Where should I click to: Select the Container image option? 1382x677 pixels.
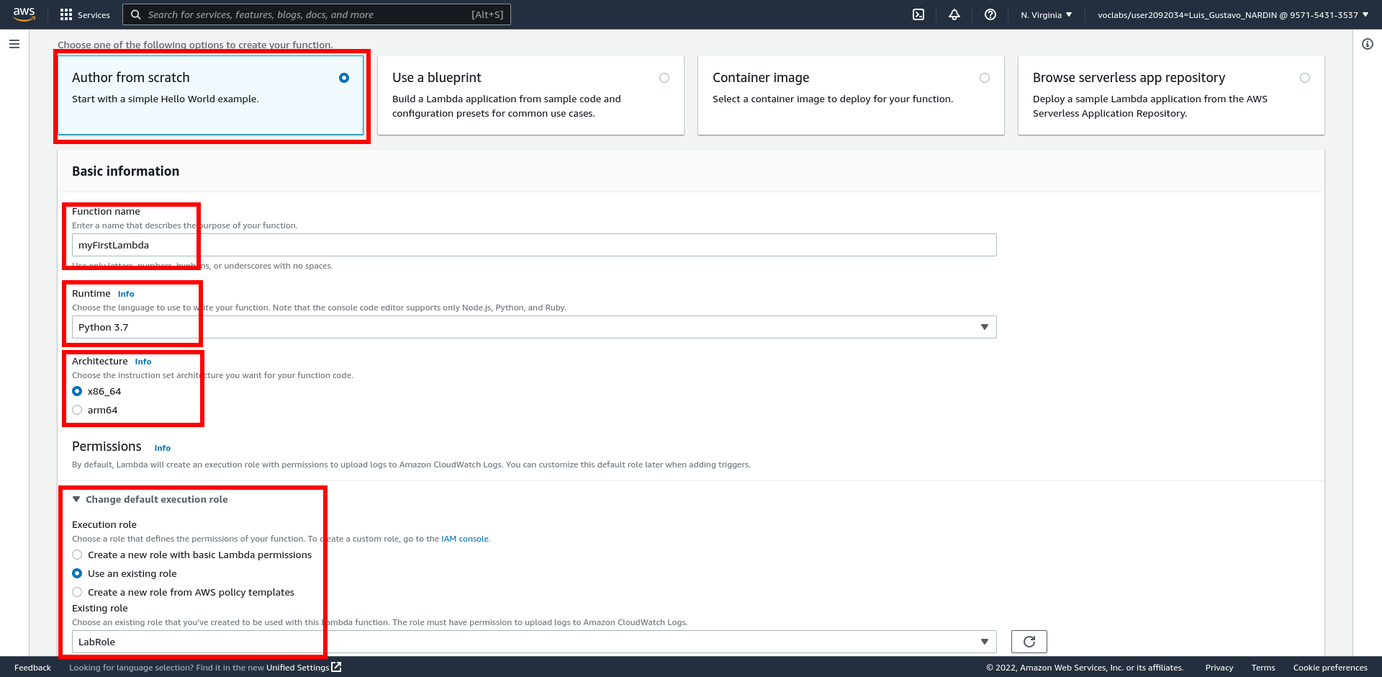(984, 78)
